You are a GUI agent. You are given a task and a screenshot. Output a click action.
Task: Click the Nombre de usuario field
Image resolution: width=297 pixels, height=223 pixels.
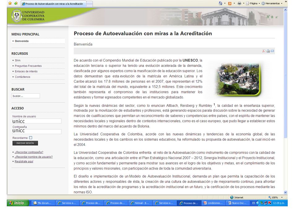(x=37, y=121)
